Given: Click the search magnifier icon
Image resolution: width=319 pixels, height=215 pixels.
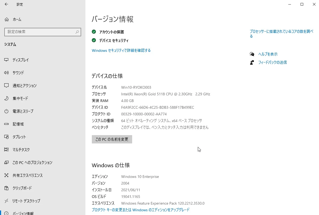Looking at the screenshot, I should pyautogui.click(x=77, y=32).
